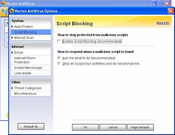The height and width of the screenshot is (135, 175).
Task: Enable Script Blocking checkbox
Action: [59, 41]
